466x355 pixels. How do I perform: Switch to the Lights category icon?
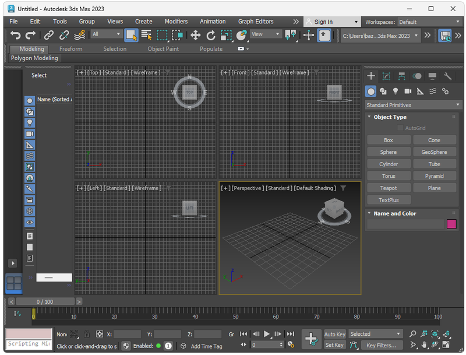click(396, 92)
